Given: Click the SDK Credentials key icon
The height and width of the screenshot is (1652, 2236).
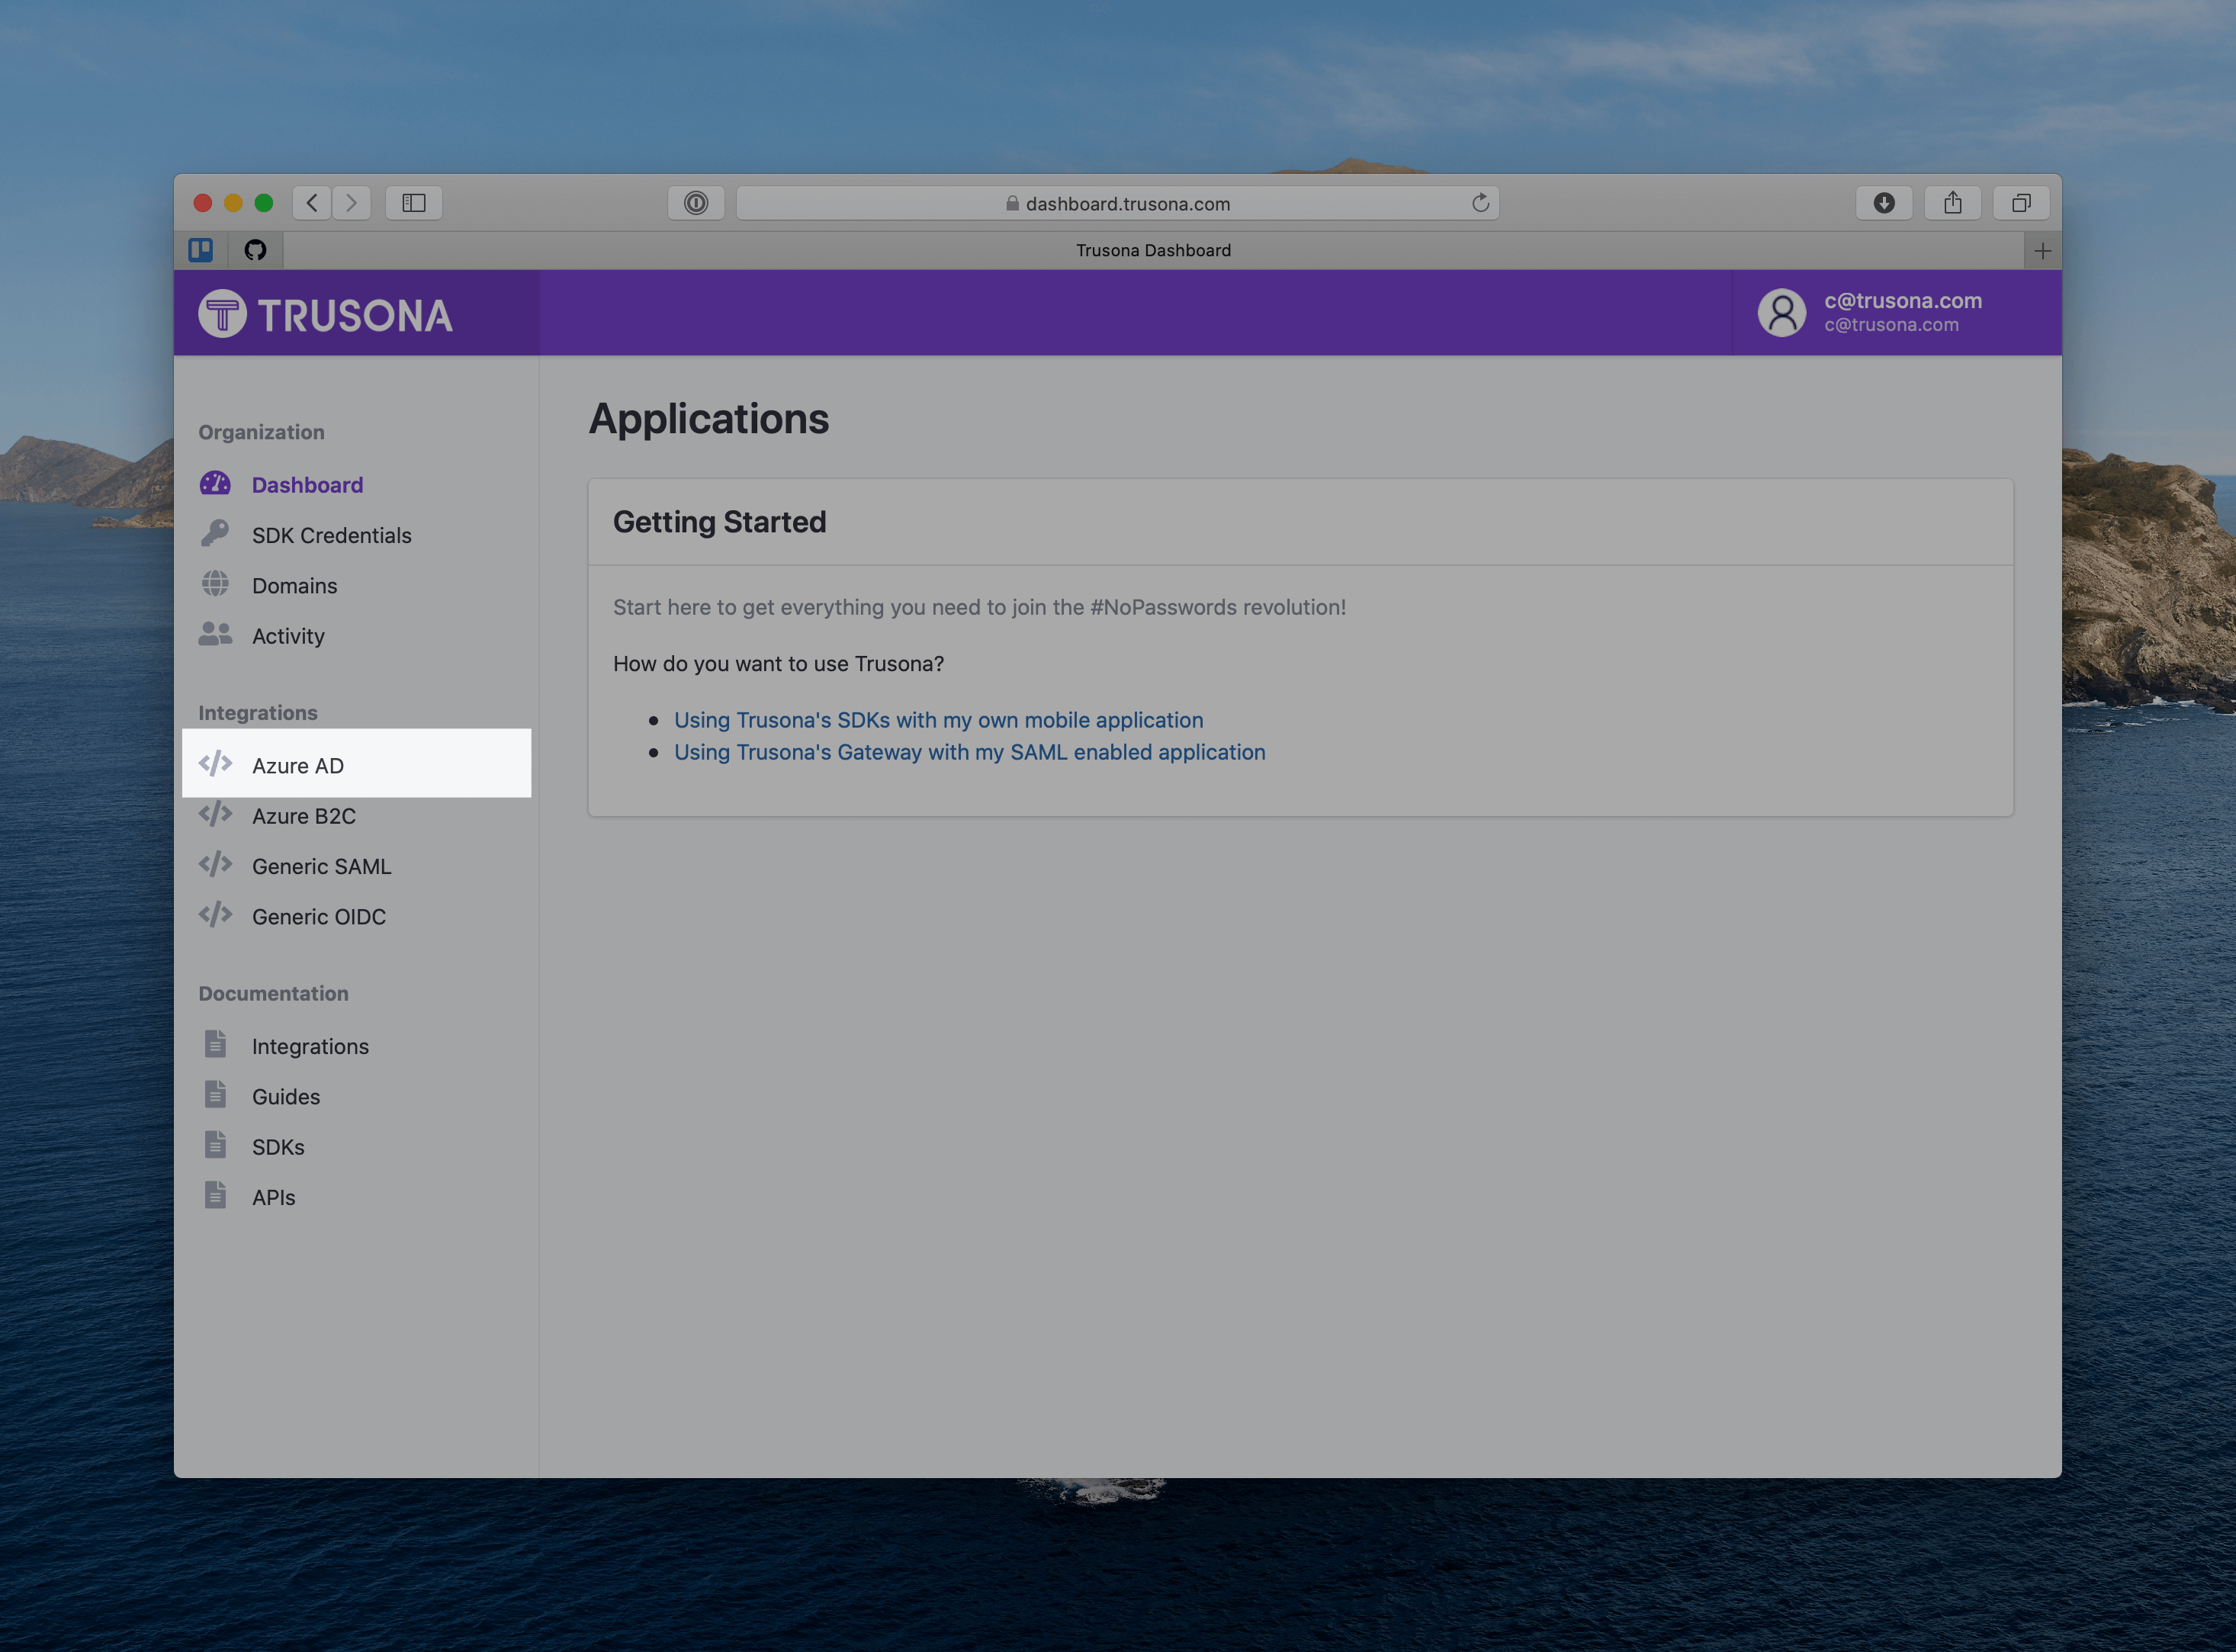Looking at the screenshot, I should pos(215,534).
